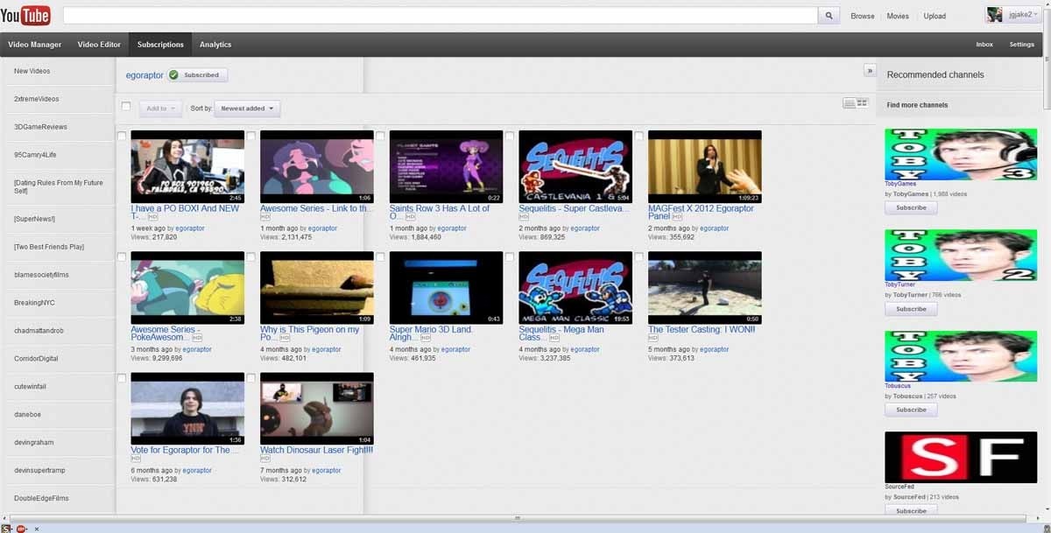This screenshot has height=533, width=1051.
Task: Check The Tester Casting video checkbox
Action: [639, 257]
